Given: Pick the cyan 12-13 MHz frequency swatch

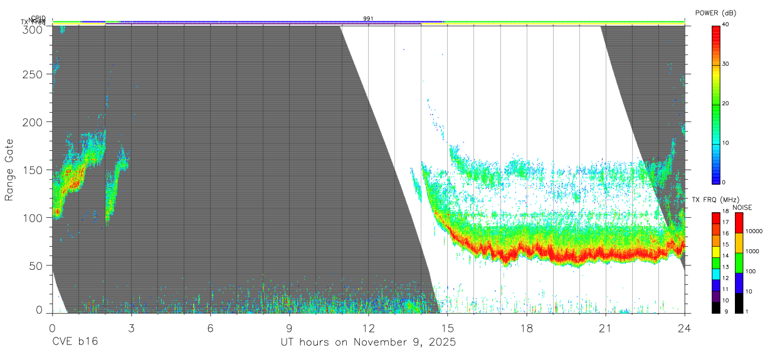Looking at the screenshot, I should click(716, 274).
